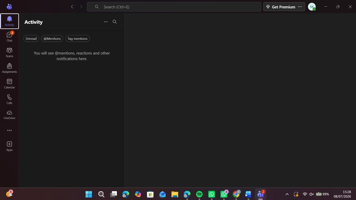Open Chat with two unread messages

(9, 37)
